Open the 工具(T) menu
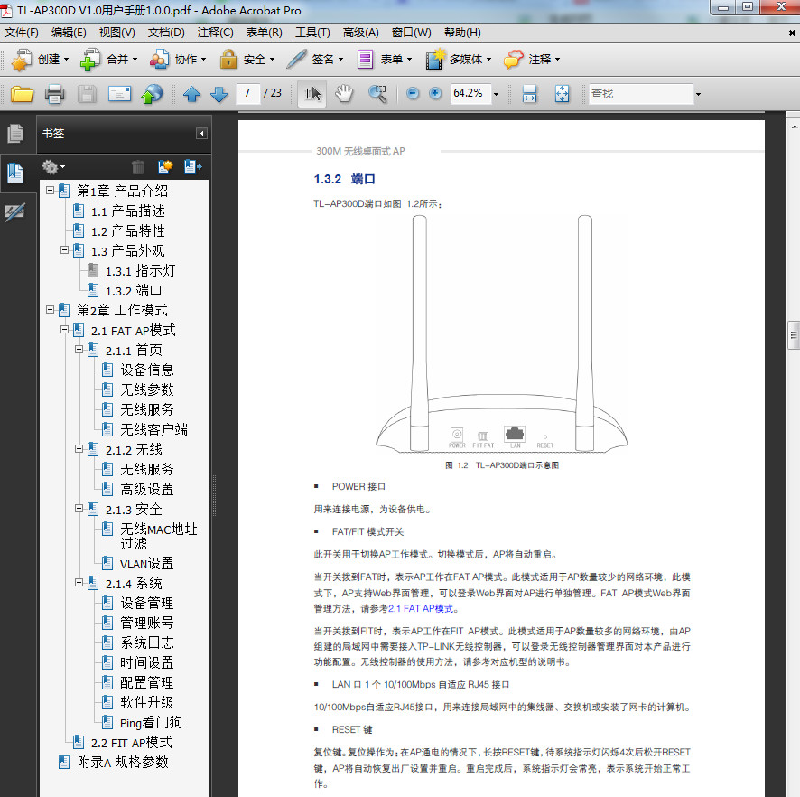 click(312, 33)
